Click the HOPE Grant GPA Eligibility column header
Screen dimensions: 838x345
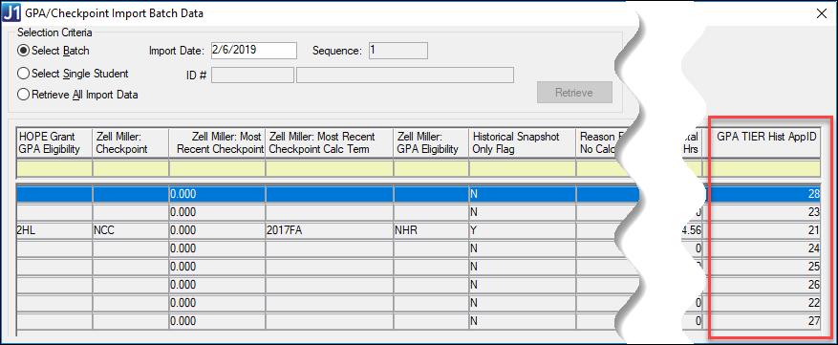pyautogui.click(x=54, y=143)
